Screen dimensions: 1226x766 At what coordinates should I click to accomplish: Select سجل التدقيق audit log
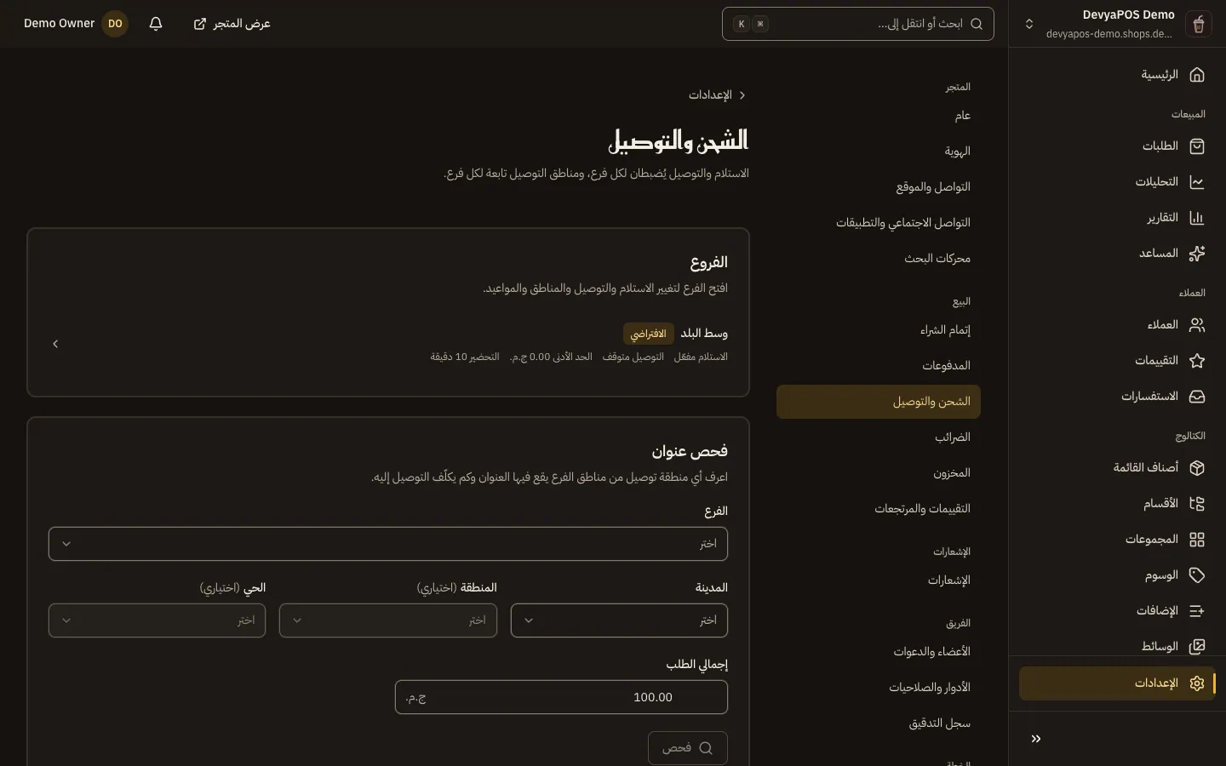[x=879, y=723]
